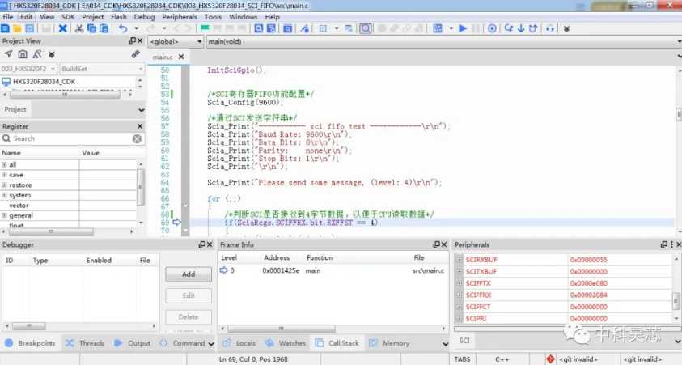Image resolution: width=682 pixels, height=365 pixels.
Task: Click the Step Into down-arrow icon
Action: pos(521,28)
